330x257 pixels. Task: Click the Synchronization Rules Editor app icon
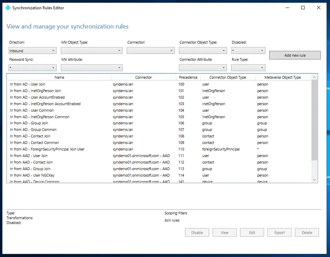point(8,8)
